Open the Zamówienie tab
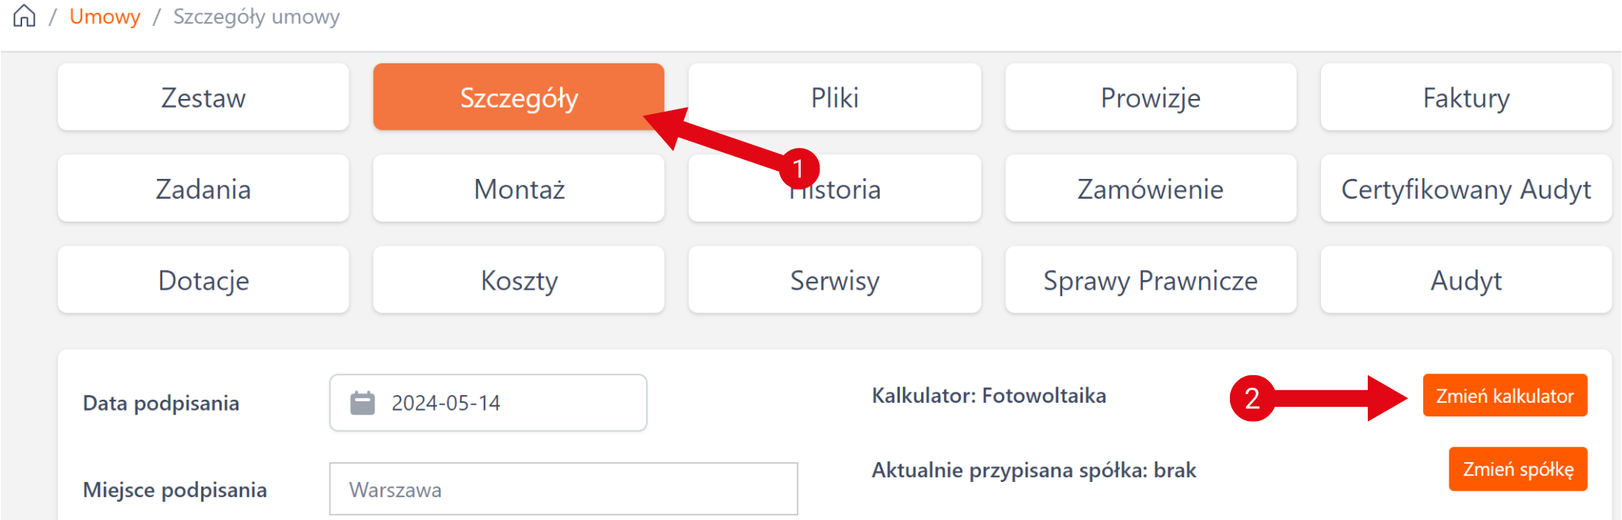Image resolution: width=1622 pixels, height=520 pixels. tap(1150, 189)
